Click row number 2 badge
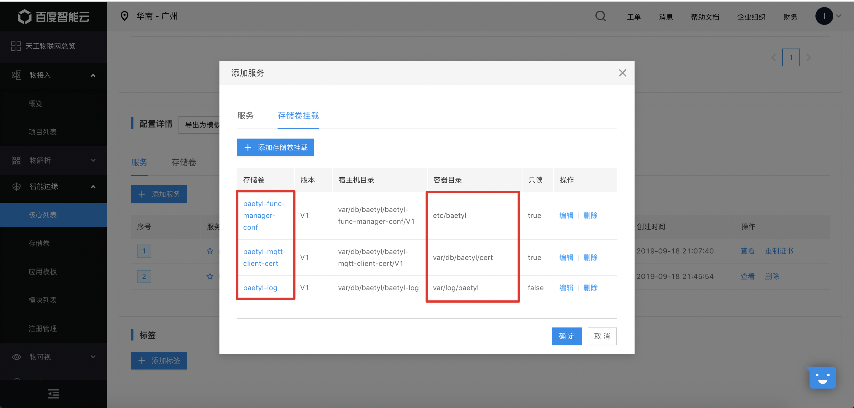 tap(144, 276)
